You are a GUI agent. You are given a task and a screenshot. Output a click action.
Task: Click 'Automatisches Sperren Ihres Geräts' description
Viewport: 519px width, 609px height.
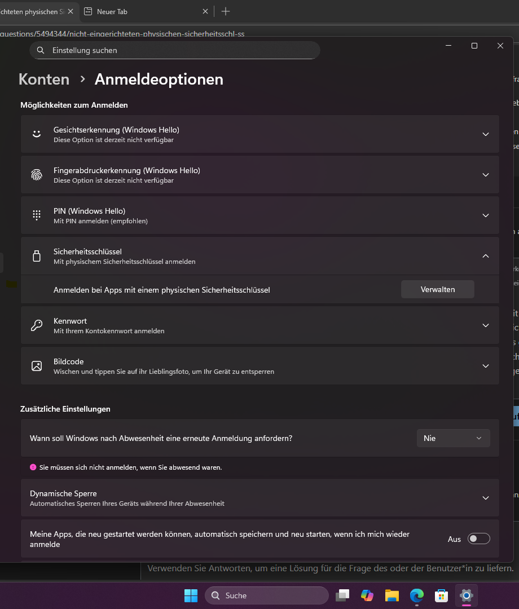point(127,504)
